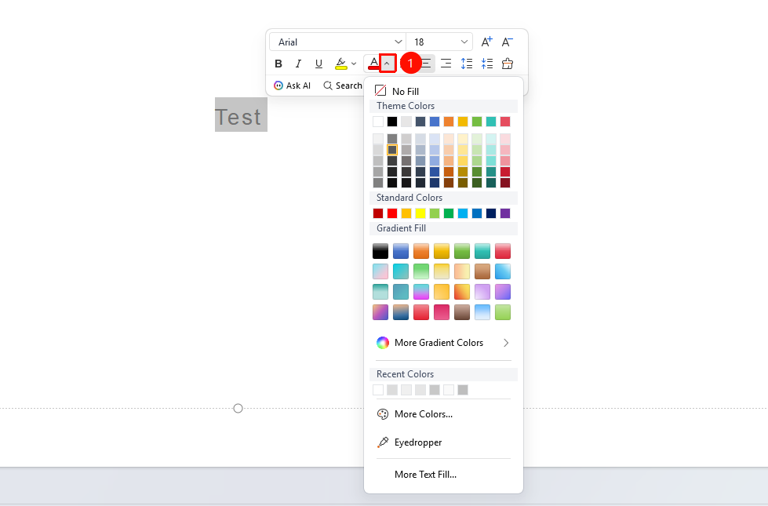
Task: Apply the red font color A icon
Action: coord(373,64)
